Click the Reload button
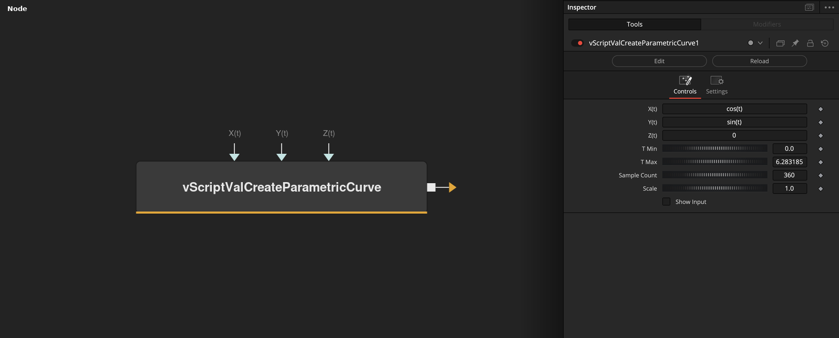839x338 pixels. 759,61
